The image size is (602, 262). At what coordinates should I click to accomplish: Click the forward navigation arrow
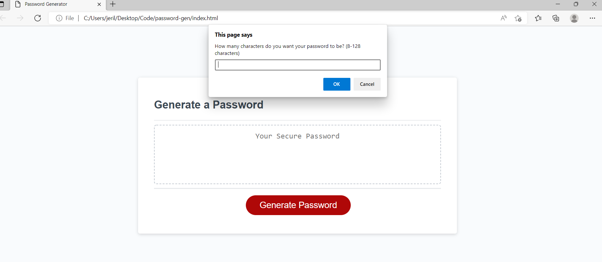pyautogui.click(x=20, y=18)
